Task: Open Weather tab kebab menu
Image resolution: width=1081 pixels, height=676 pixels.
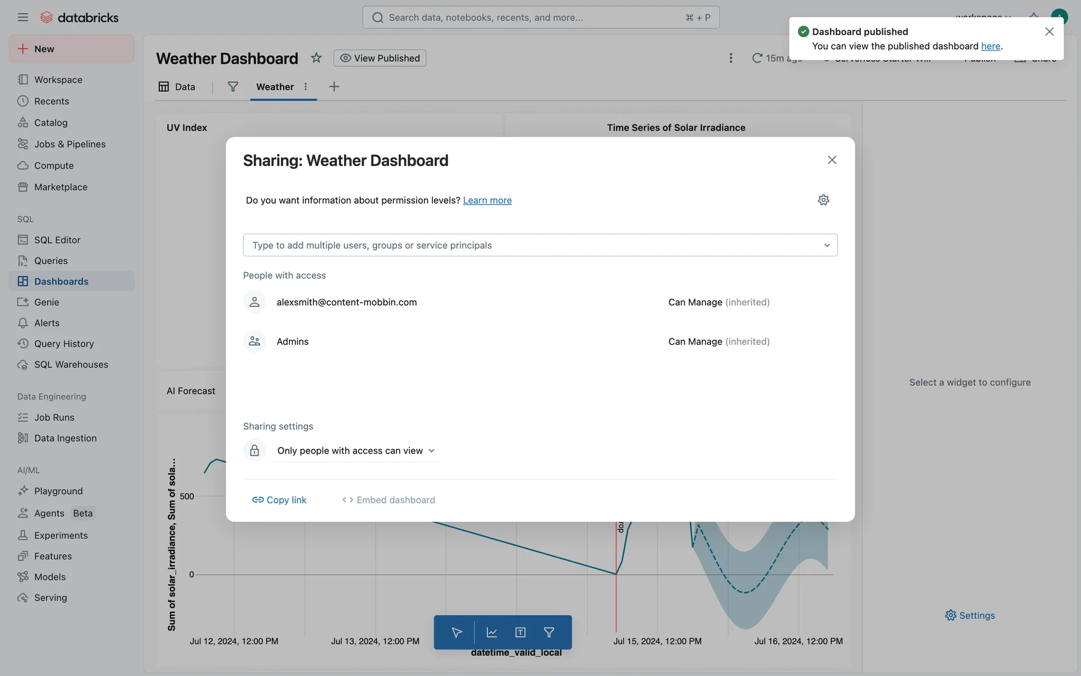Action: [x=306, y=87]
